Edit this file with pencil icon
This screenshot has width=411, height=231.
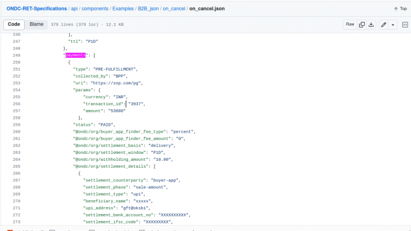383,25
